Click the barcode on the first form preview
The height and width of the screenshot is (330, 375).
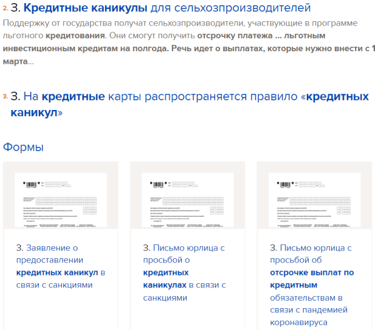29,184
